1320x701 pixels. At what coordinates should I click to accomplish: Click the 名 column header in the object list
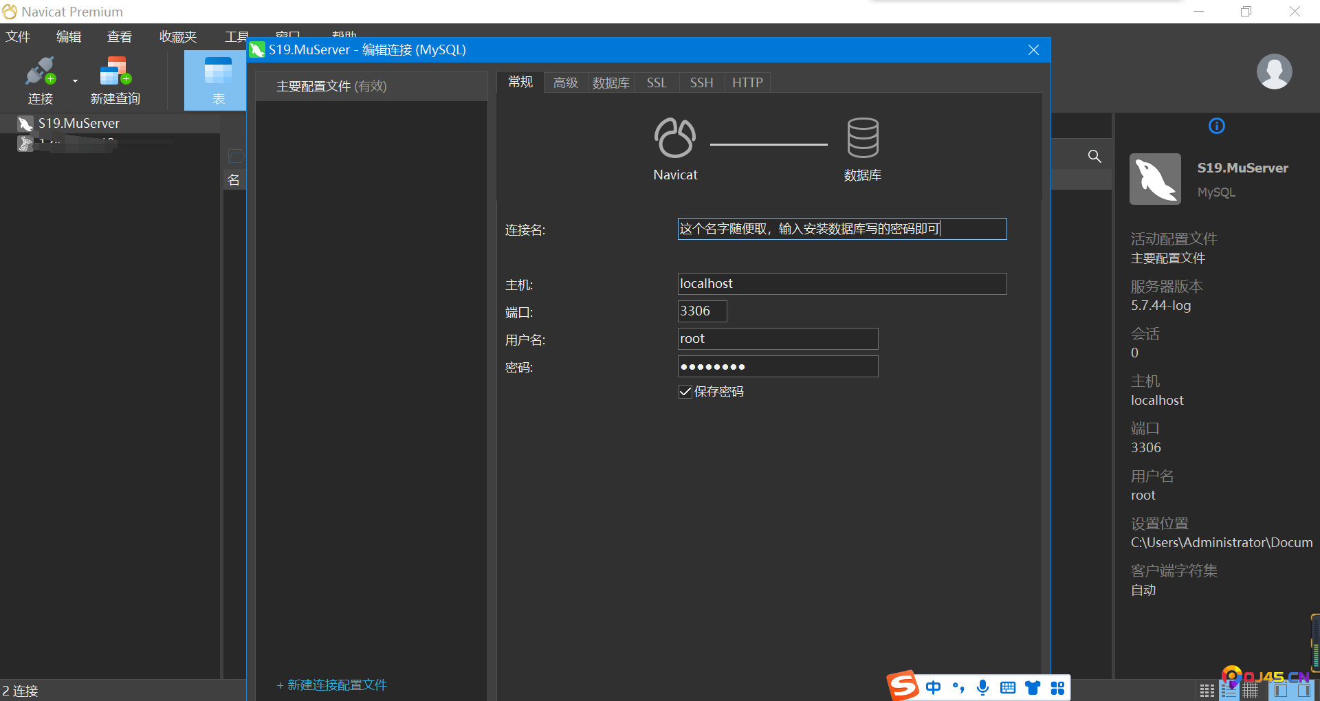tap(234, 180)
